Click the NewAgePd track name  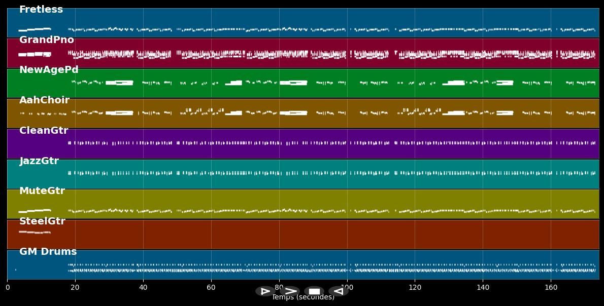click(x=49, y=70)
